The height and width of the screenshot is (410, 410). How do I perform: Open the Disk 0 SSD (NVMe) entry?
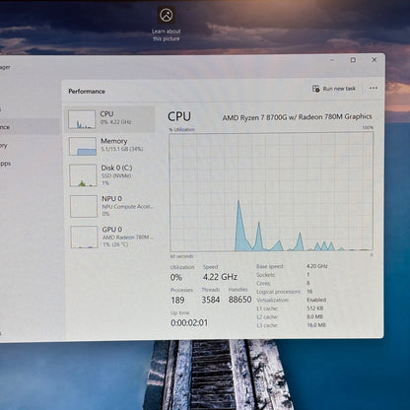click(110, 175)
